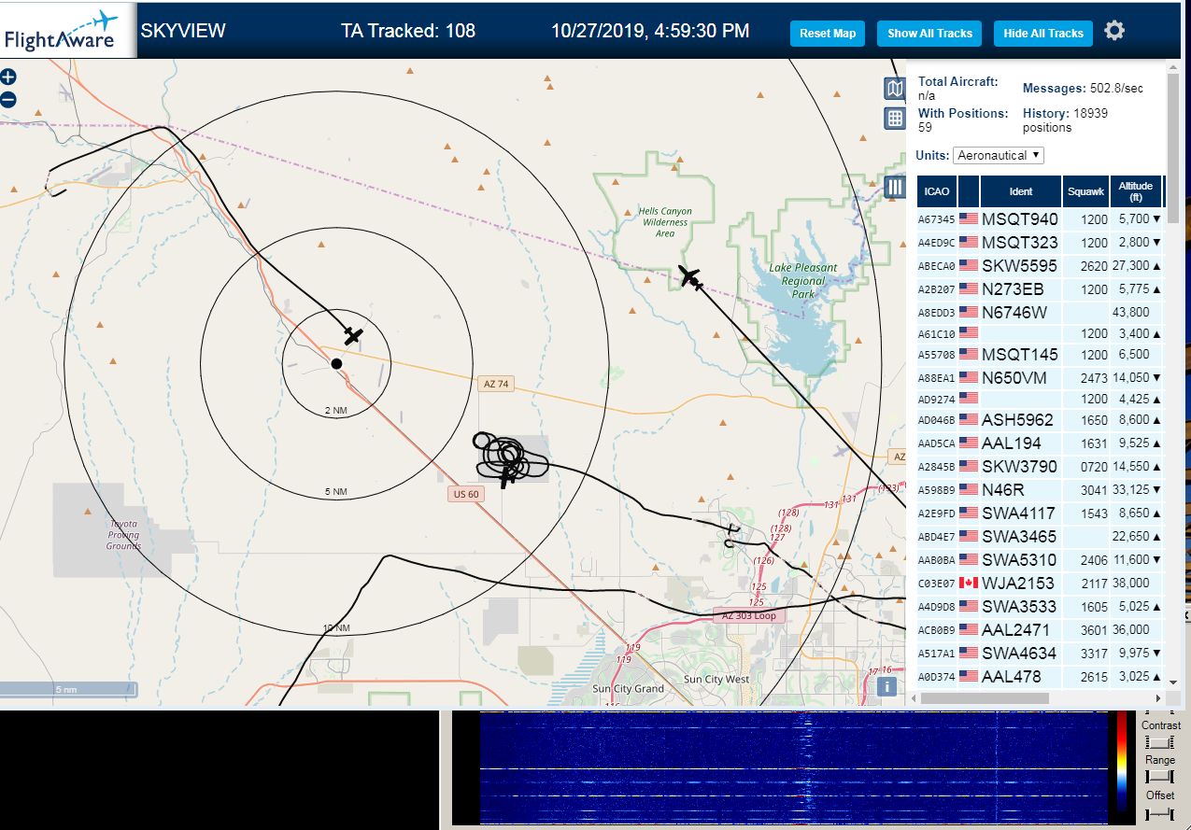Select the N650VM aircraft row
Image resolution: width=1191 pixels, height=830 pixels.
click(1040, 378)
